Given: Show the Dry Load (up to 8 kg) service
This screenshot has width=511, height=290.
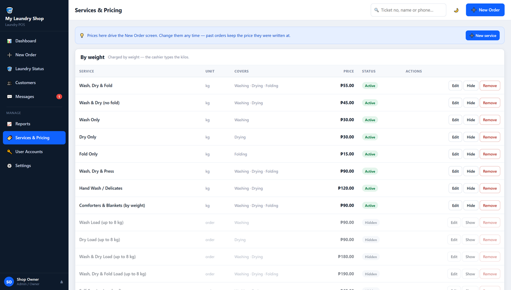Looking at the screenshot, I should pos(470,240).
